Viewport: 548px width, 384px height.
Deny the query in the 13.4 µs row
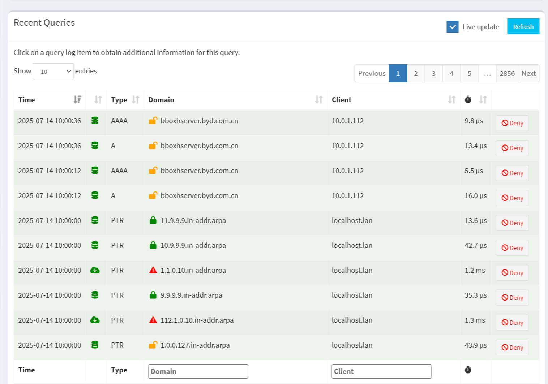coord(512,148)
